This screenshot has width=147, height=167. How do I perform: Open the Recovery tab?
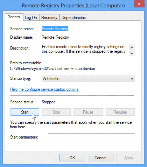click(x=49, y=18)
